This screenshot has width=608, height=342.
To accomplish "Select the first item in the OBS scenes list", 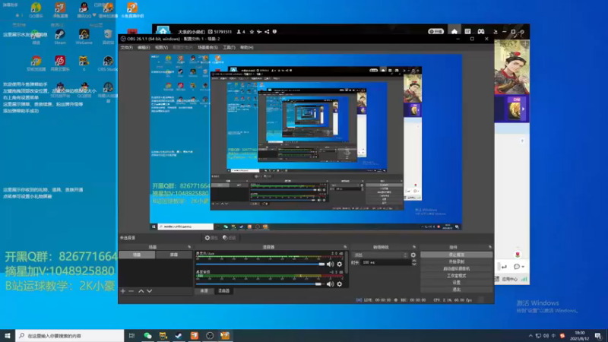I will point(137,255).
